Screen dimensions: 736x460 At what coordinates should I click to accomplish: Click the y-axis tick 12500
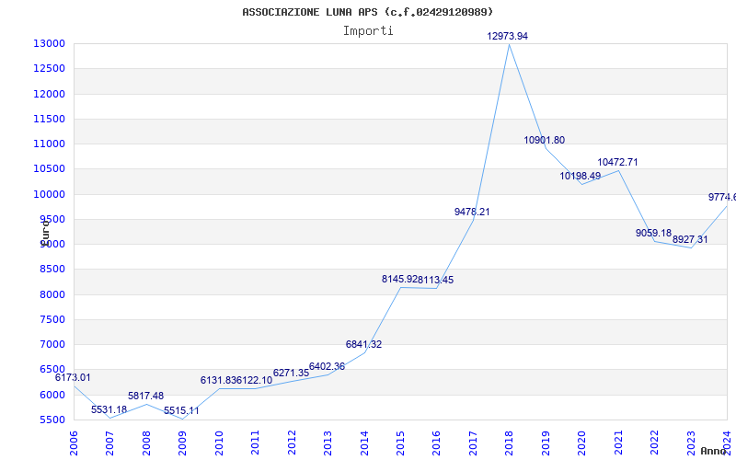[x=49, y=68]
